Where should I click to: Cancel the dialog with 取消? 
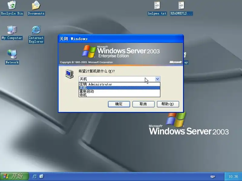point(143,104)
